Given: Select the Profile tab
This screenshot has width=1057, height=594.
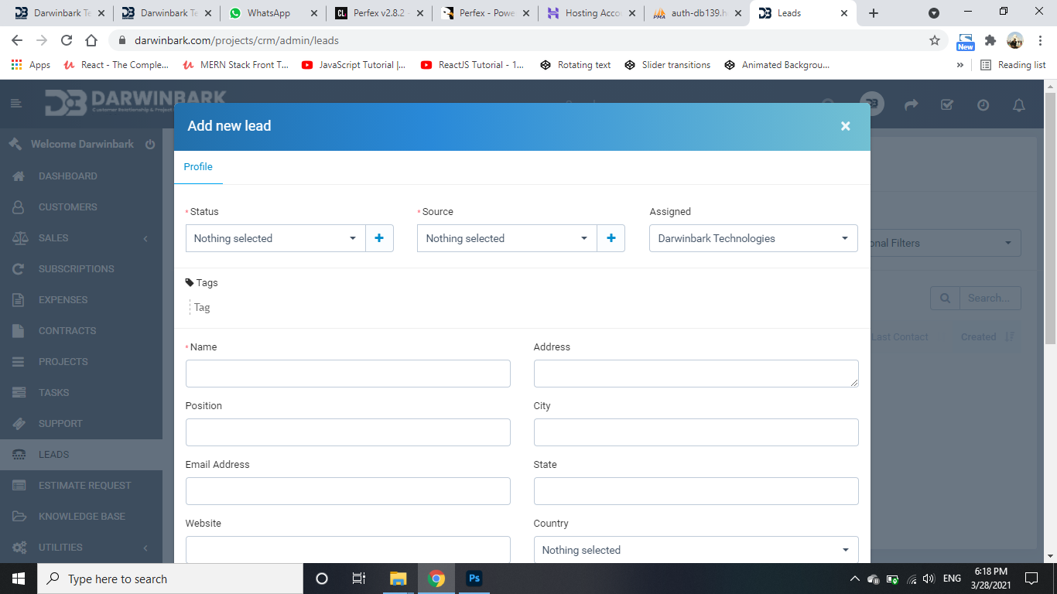Looking at the screenshot, I should point(198,167).
